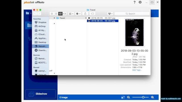Click the .pdf file in first column
Screen dimensions: 182x102
[51, 71]
